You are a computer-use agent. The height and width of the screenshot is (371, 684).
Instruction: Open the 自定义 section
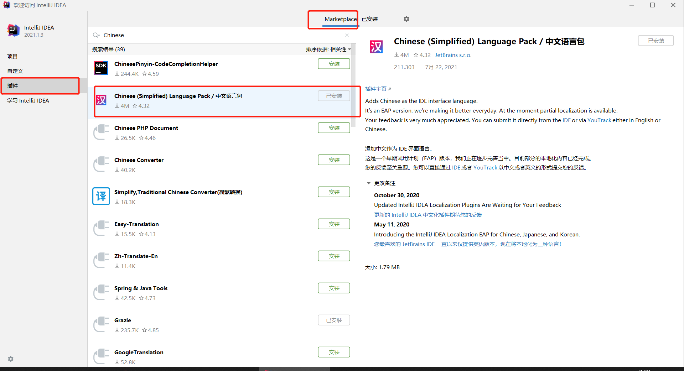(15, 71)
